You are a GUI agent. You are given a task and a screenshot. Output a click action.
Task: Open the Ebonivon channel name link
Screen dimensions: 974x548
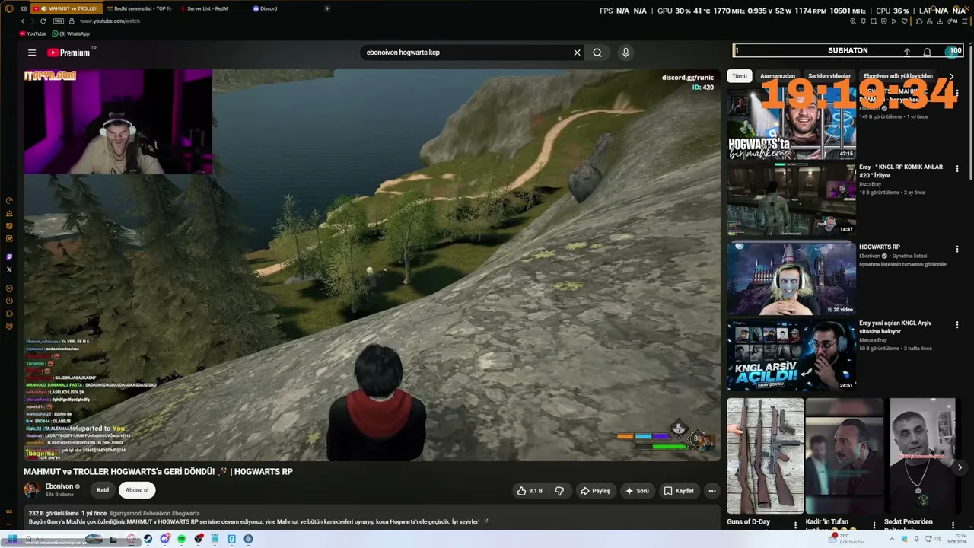pos(59,486)
